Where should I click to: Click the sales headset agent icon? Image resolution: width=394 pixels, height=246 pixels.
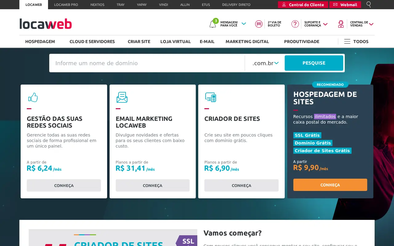tap(341, 24)
